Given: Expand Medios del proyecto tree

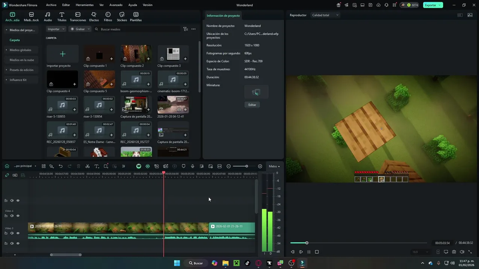Looking at the screenshot, I should (x=6, y=30).
